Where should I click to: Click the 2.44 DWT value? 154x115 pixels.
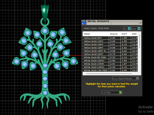[x=124, y=70]
